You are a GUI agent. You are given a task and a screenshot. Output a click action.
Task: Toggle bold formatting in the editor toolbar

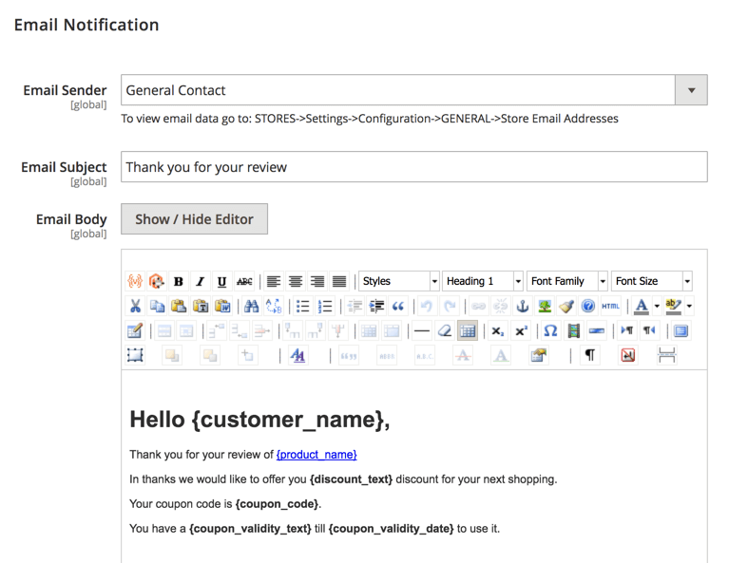[178, 282]
